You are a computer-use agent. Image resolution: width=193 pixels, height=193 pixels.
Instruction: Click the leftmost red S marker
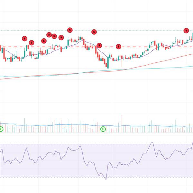(25, 39)
